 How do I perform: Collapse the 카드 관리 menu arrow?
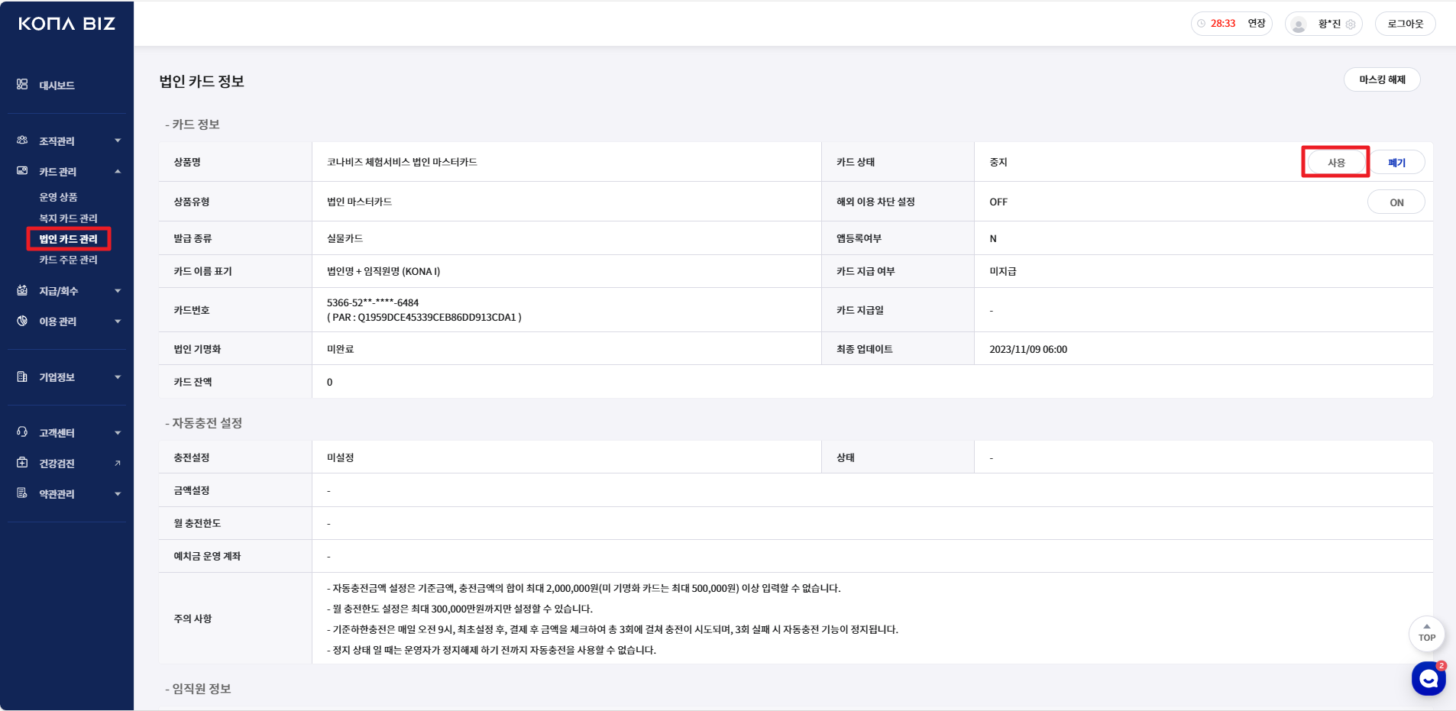coord(118,171)
